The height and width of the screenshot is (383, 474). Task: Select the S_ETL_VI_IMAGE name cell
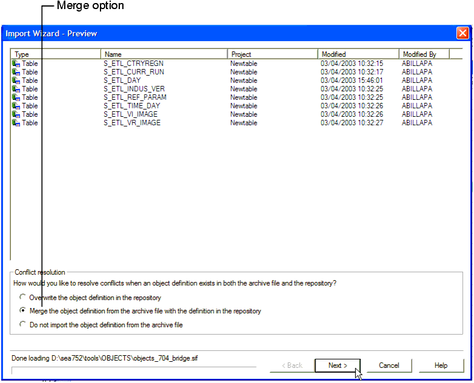click(131, 114)
